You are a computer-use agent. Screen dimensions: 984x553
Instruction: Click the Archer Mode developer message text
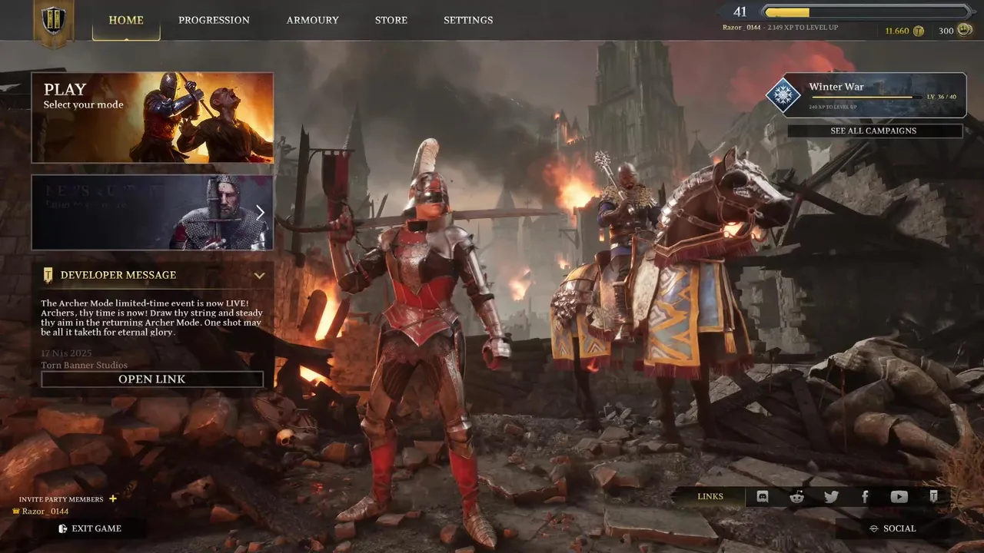[151, 318]
